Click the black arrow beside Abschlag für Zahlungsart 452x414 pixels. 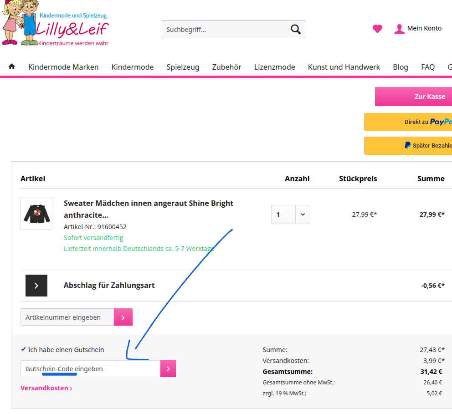pyautogui.click(x=36, y=286)
